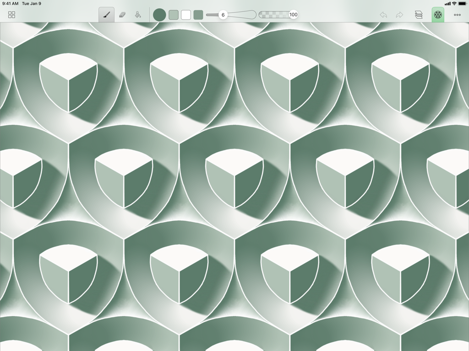Open the current dark green color picker
469x351 pixels.
pos(159,15)
